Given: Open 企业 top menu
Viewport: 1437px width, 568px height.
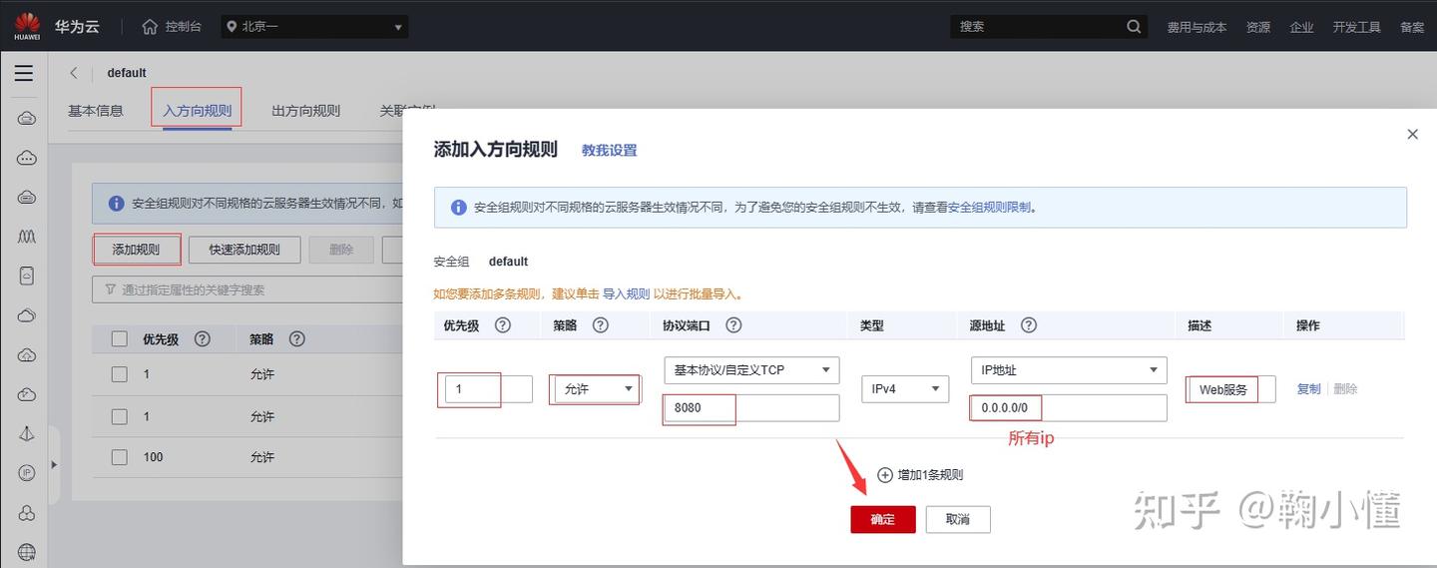Looking at the screenshot, I should (1301, 27).
